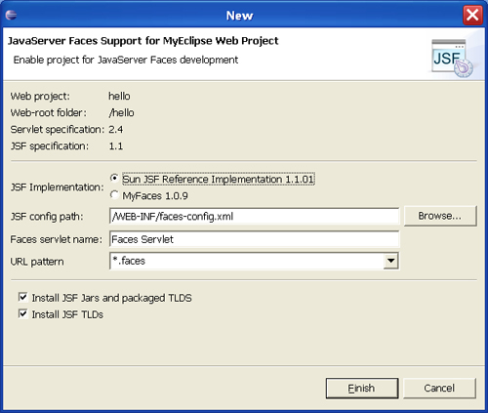
Task: Click the JSF specification value 1.1
Action: pos(116,146)
